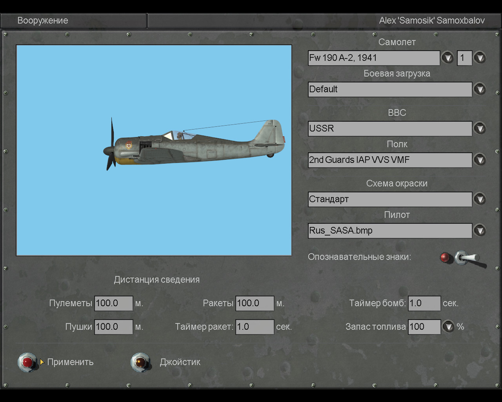Click the Пулеметы convergence distance field
This screenshot has width=502, height=402.
tap(113, 303)
